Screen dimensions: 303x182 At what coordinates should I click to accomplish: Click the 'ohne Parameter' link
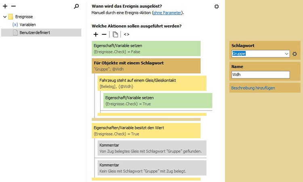167,13
